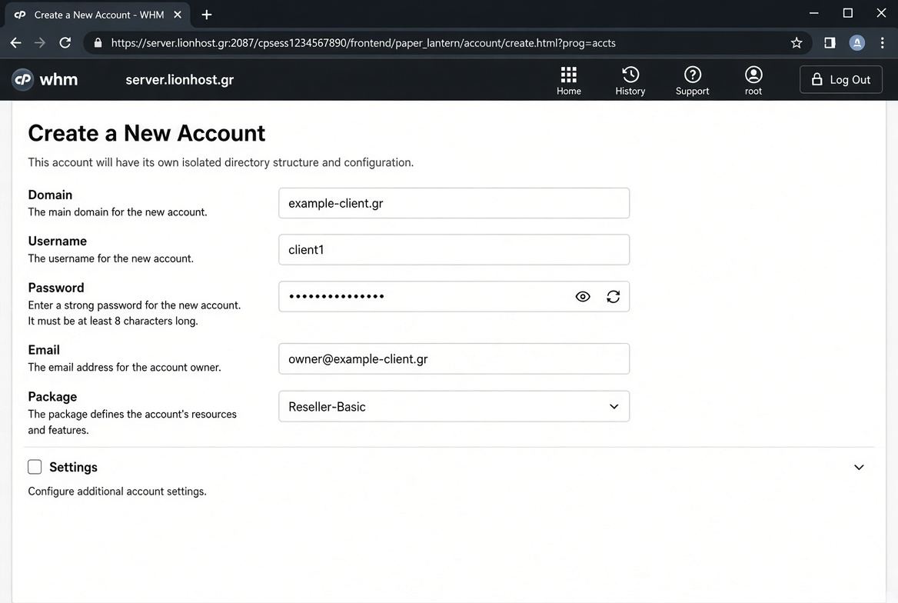
Task: Click the Email field with owner@example-client.gr
Action: [454, 359]
